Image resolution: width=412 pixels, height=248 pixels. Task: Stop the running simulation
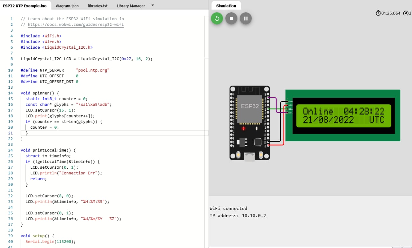click(231, 18)
